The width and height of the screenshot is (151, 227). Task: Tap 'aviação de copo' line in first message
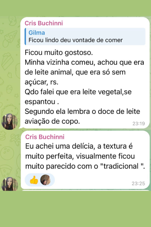52,121
